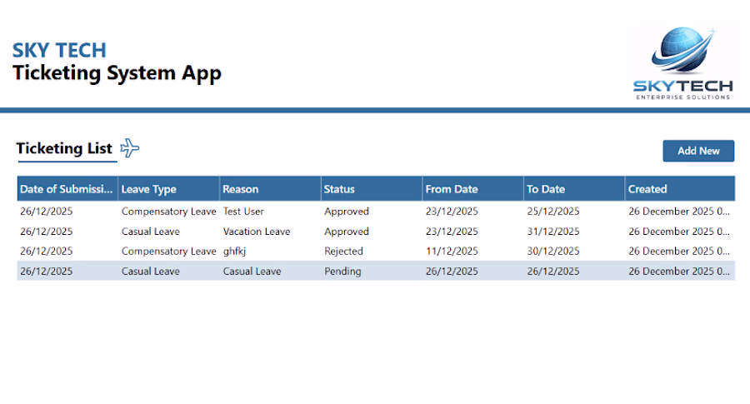Click the 25/12/2025 To Date cell
The image size is (750, 404).
(x=553, y=212)
